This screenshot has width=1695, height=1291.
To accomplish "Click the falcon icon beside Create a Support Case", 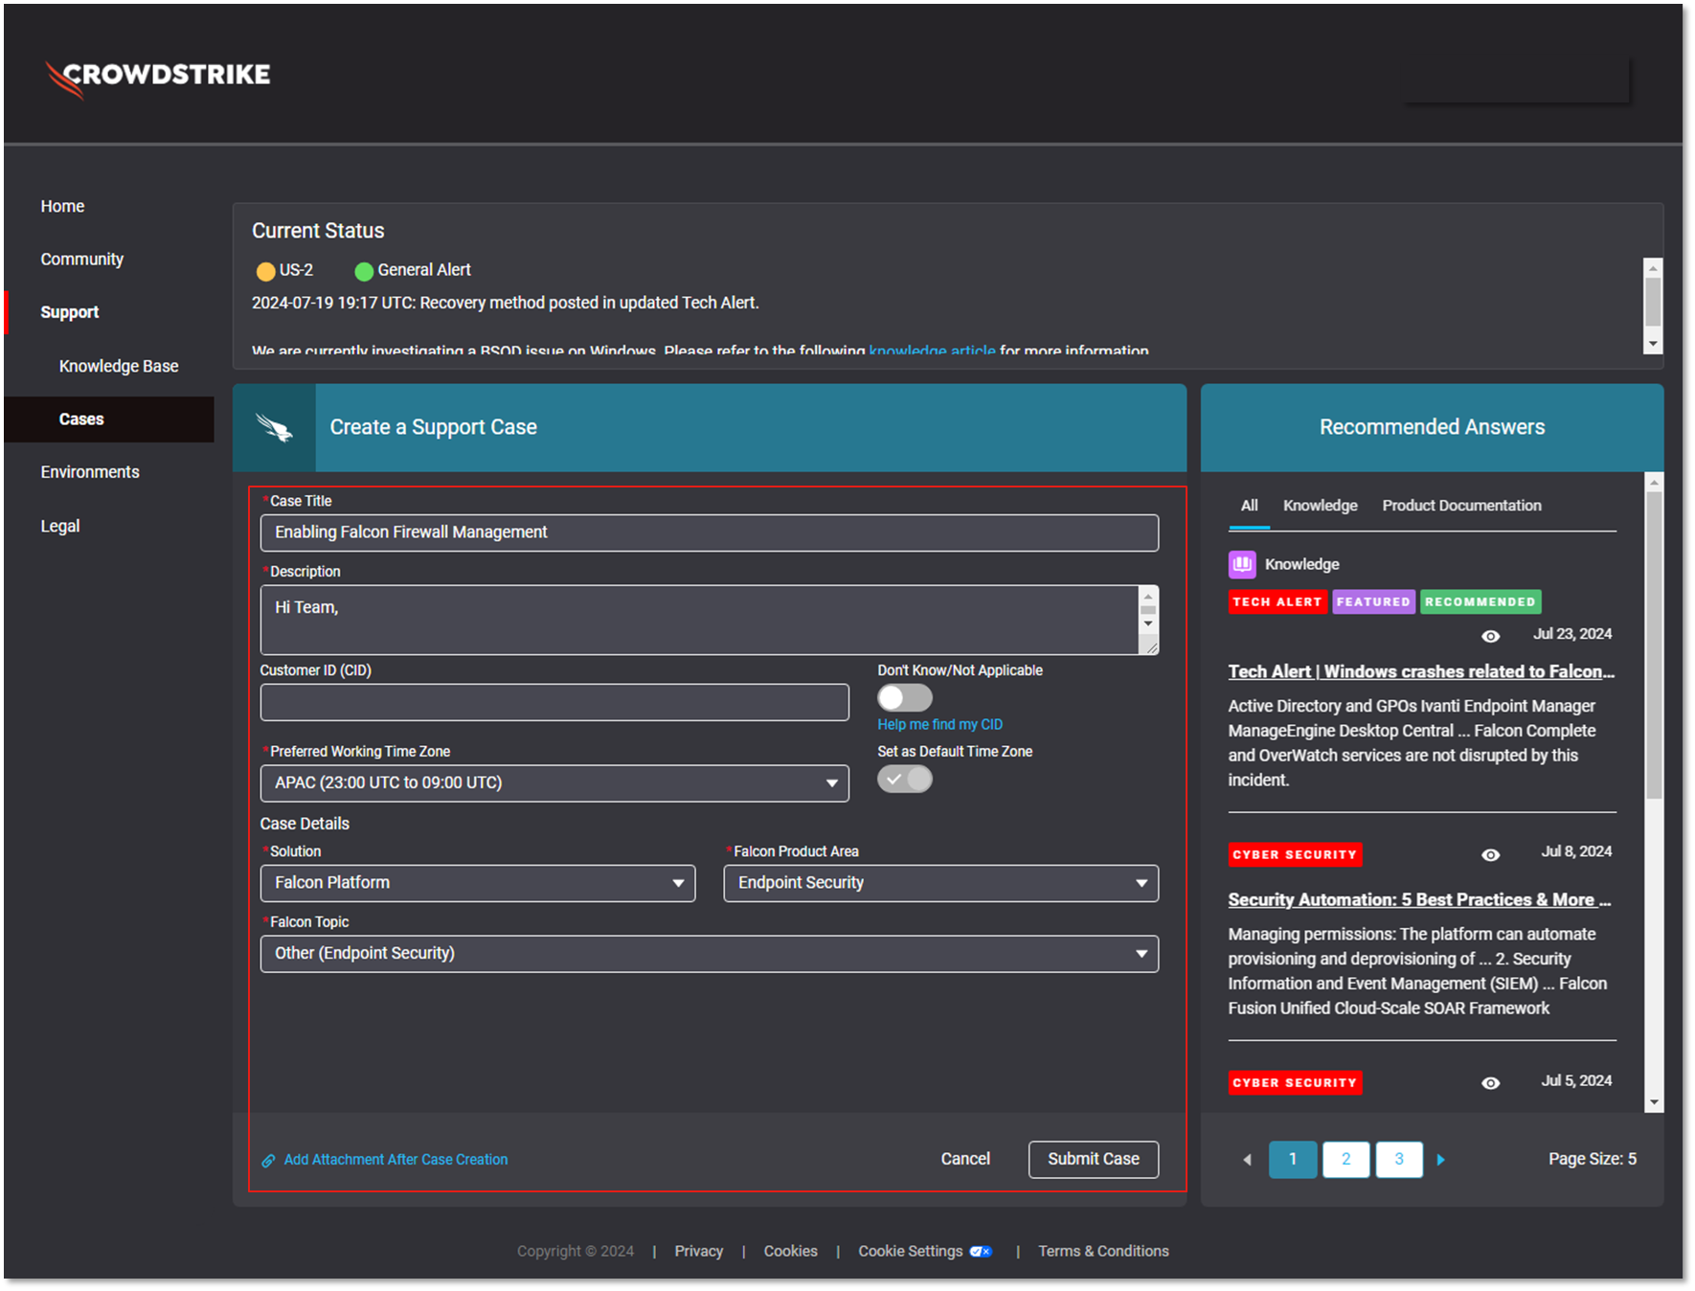I will [x=274, y=428].
